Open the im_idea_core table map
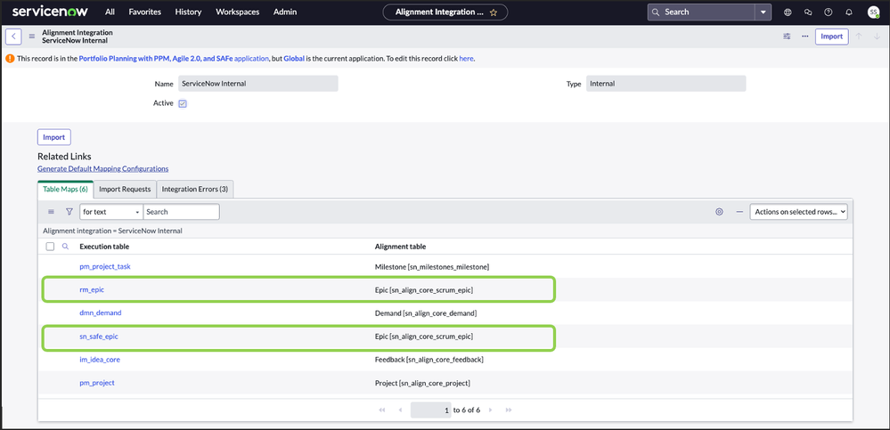The width and height of the screenshot is (890, 430). click(x=100, y=360)
